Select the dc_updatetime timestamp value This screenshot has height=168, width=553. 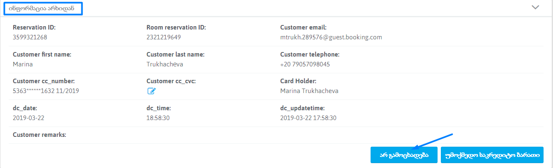tap(308, 118)
